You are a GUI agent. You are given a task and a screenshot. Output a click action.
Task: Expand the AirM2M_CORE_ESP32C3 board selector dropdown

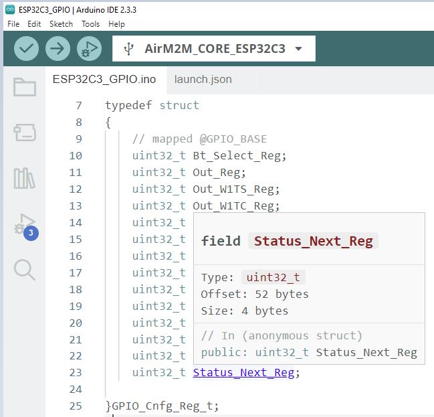(x=214, y=48)
